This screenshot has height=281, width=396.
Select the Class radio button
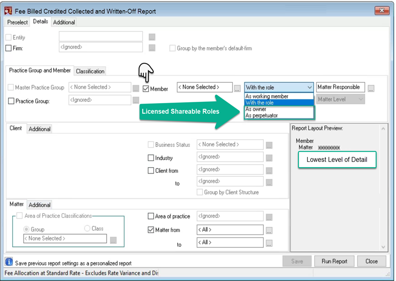87,229
